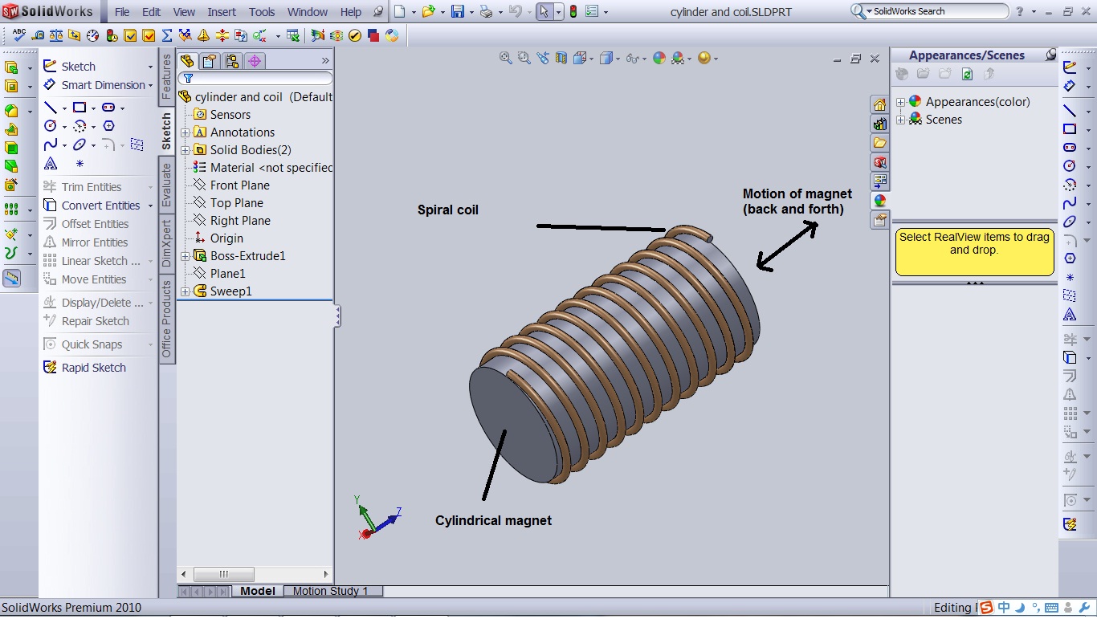The width and height of the screenshot is (1097, 623).
Task: Select the Front Plane in feature tree
Action: coord(239,185)
